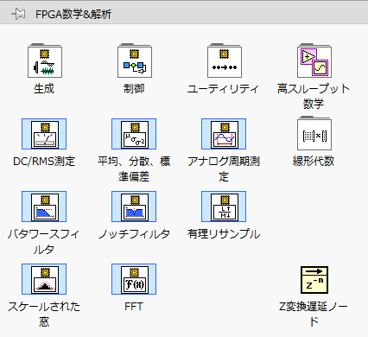Select the 平均、分散、標準偏差 VI icon
Image resolution: width=368 pixels, height=337 pixels.
click(134, 134)
